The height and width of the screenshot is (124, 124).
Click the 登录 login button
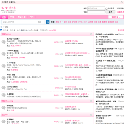click(110, 12)
